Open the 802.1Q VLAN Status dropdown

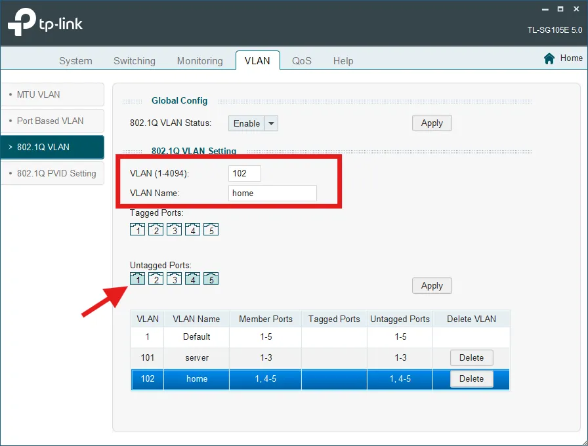253,123
